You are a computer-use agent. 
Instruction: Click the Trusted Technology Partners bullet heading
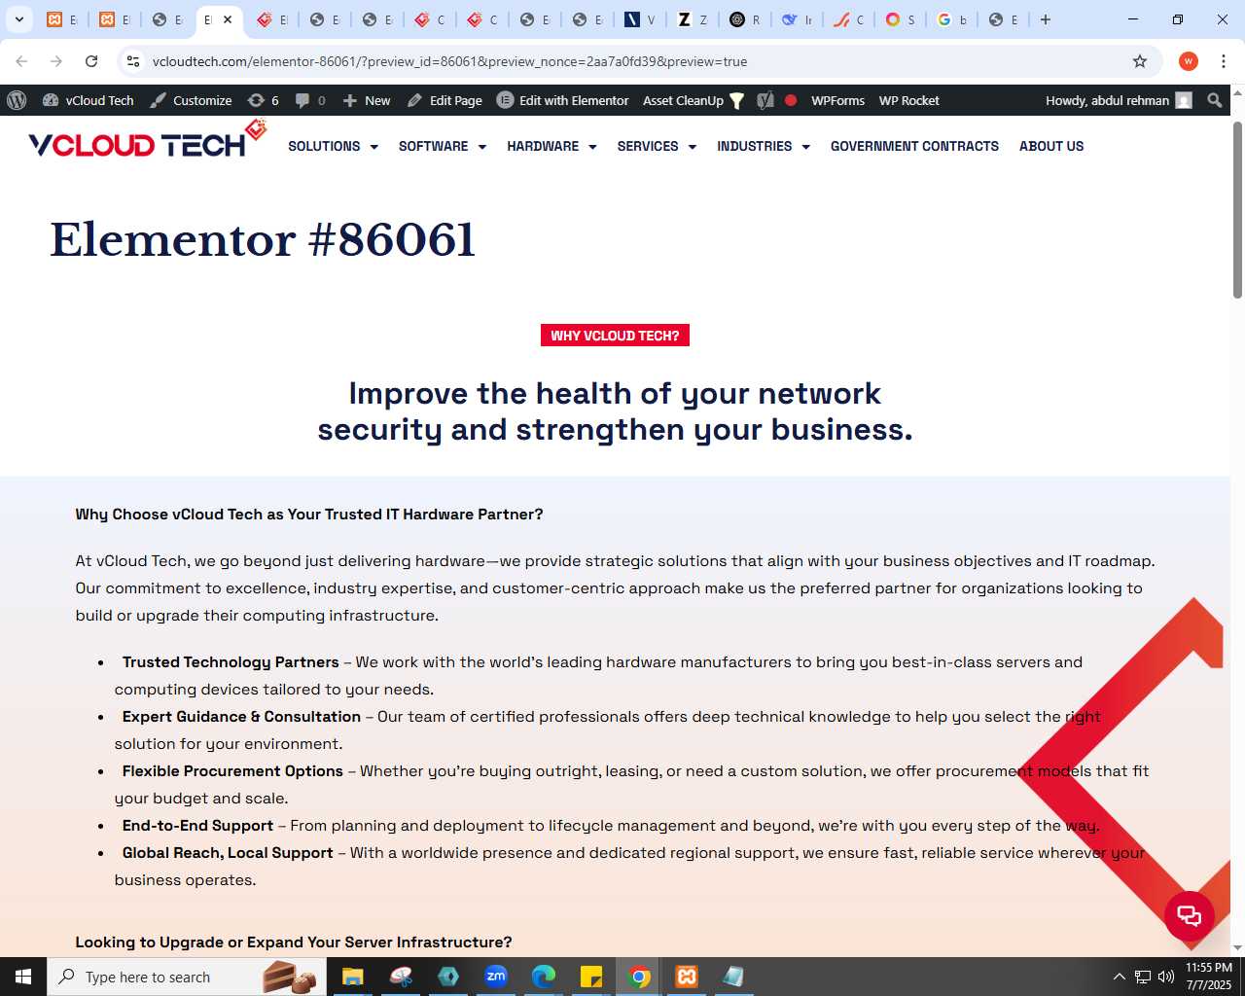231,662
